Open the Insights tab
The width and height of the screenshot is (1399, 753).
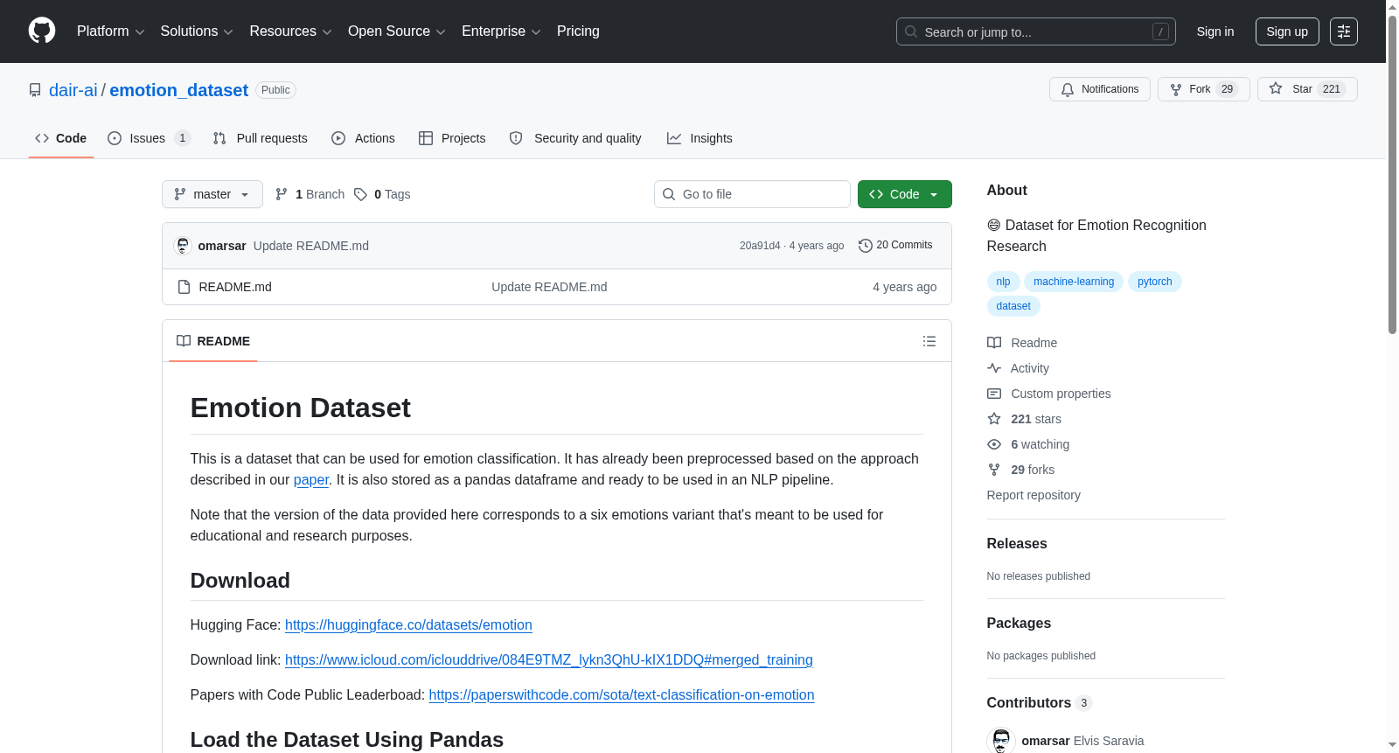pyautogui.click(x=699, y=138)
